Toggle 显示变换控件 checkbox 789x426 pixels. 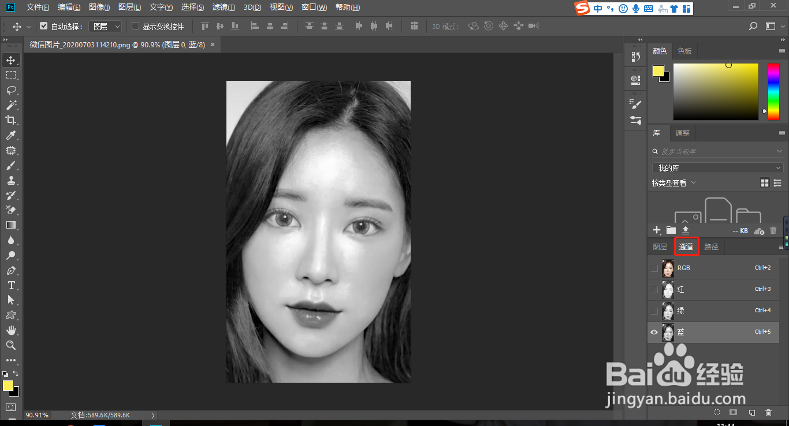(136, 26)
